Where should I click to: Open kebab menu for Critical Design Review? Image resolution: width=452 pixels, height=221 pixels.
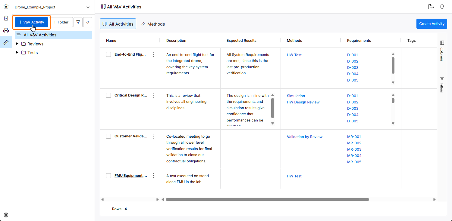tap(154, 95)
